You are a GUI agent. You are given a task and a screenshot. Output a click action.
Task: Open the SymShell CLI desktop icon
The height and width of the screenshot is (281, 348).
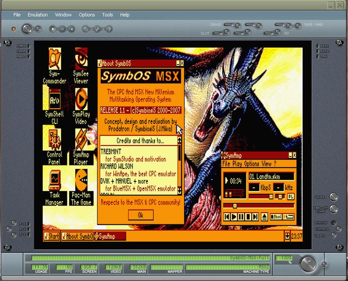54,106
